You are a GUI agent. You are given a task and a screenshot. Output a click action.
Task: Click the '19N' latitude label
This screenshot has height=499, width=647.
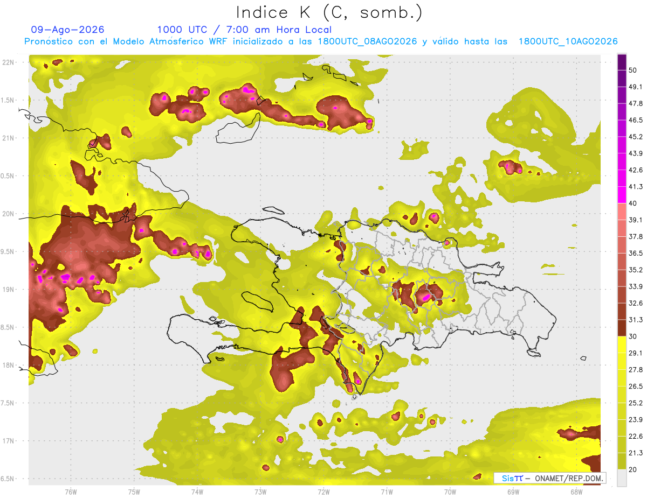pyautogui.click(x=8, y=289)
